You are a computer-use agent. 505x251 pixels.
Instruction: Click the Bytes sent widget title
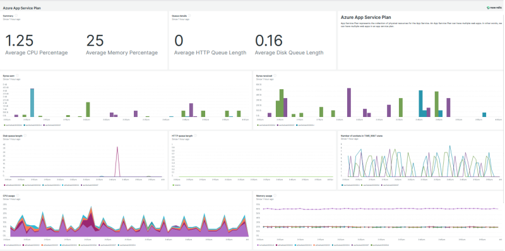pos(9,76)
